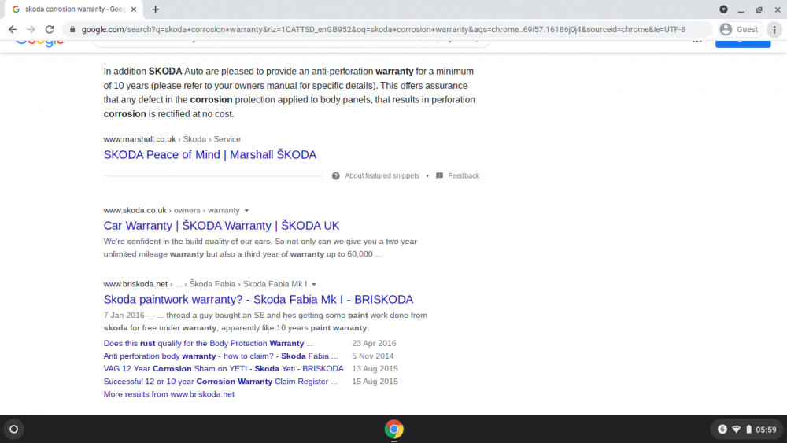
Task: Close the skoda corrosion warranty tab
Action: tap(134, 9)
